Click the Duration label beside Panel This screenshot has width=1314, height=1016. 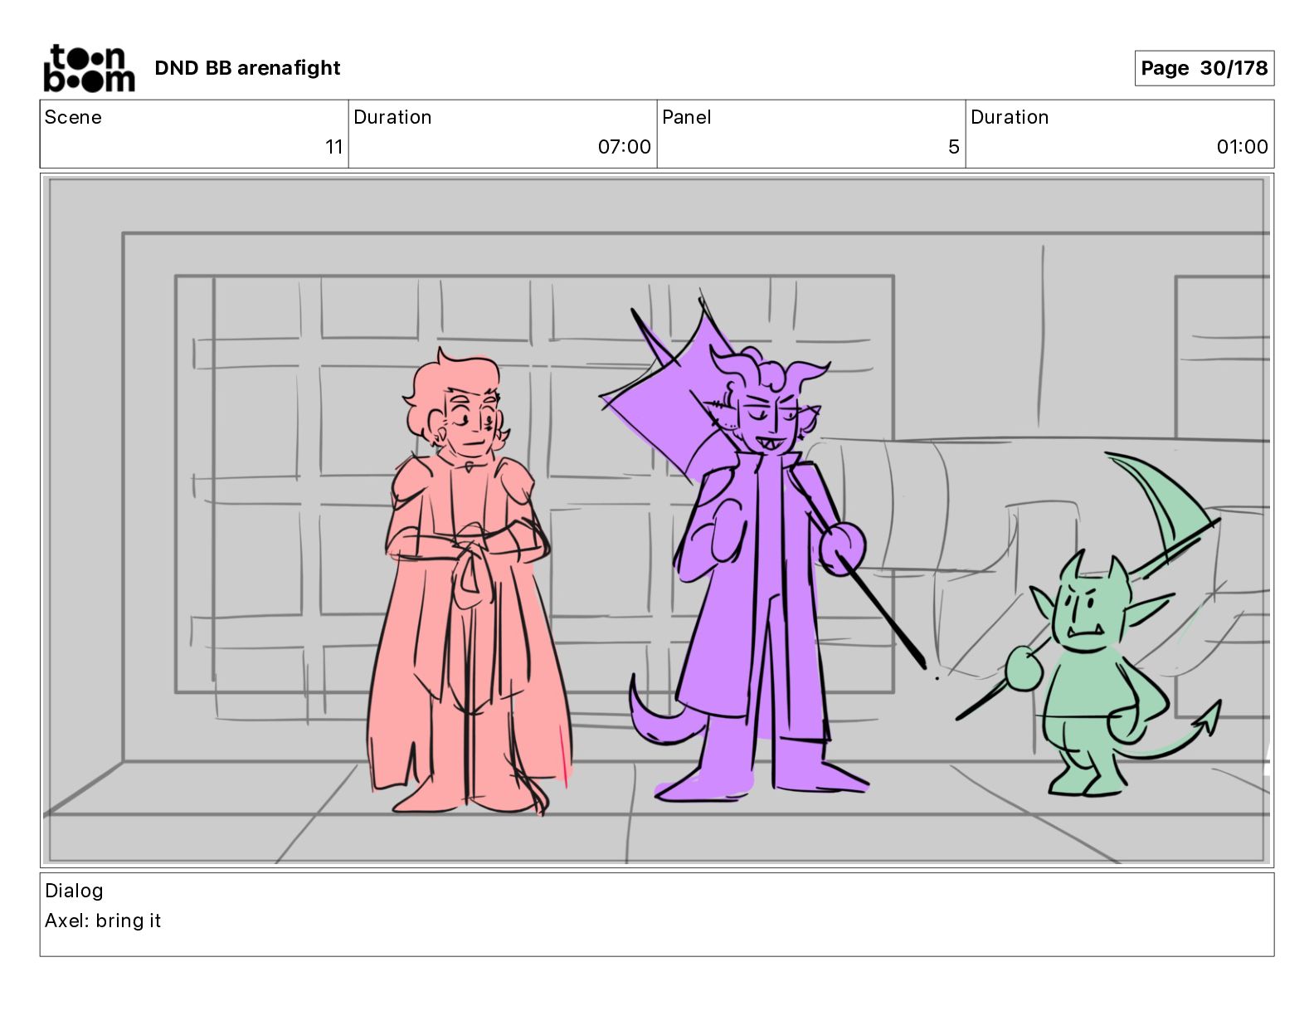tap(1010, 117)
